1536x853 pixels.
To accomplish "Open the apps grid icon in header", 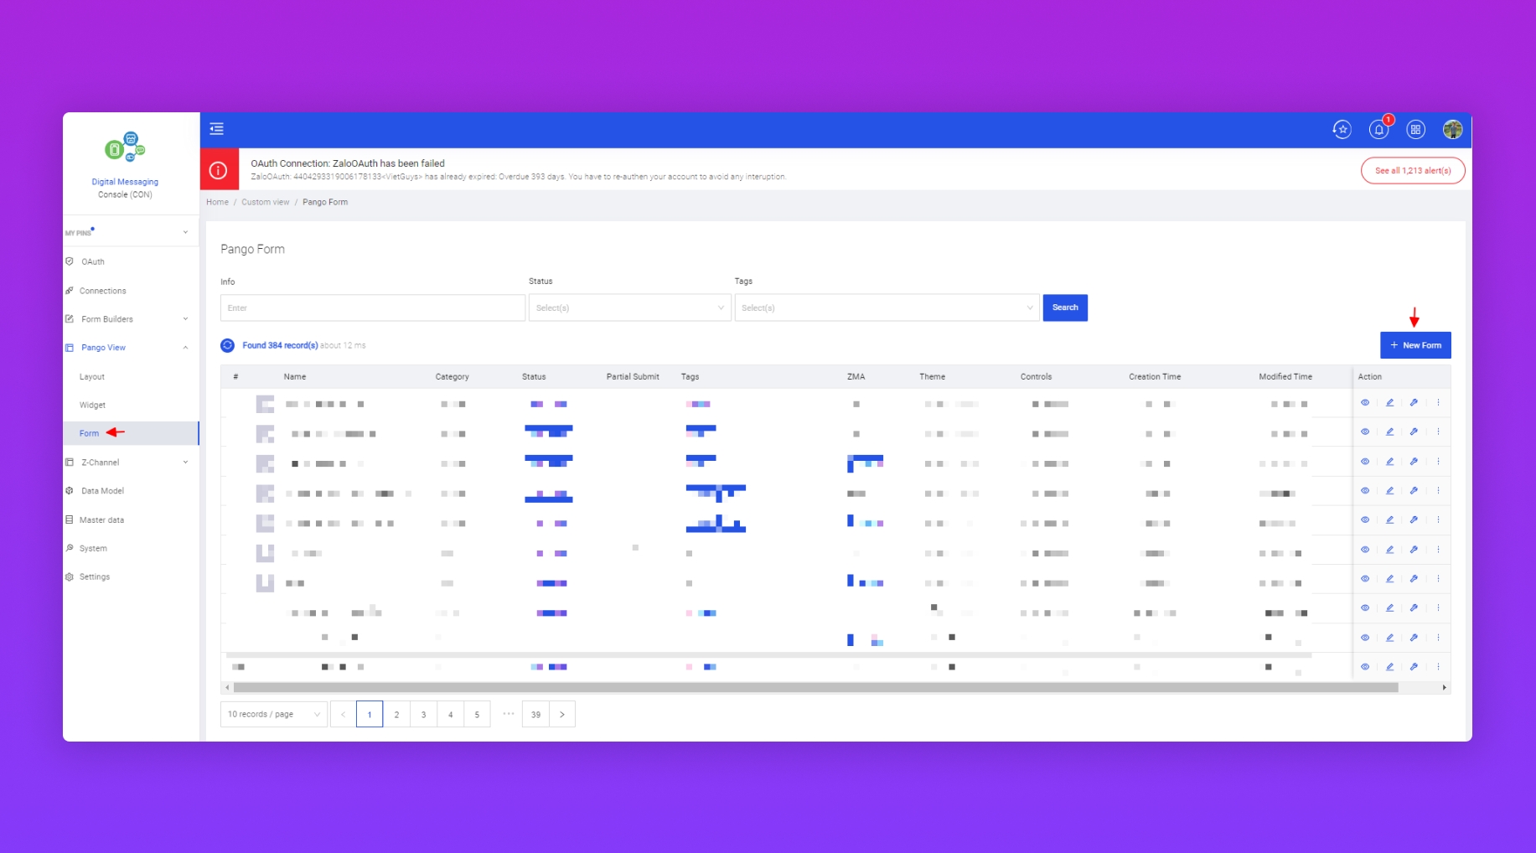I will (1415, 129).
